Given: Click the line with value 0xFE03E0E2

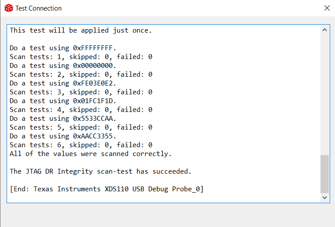Looking at the screenshot, I should pos(63,83).
